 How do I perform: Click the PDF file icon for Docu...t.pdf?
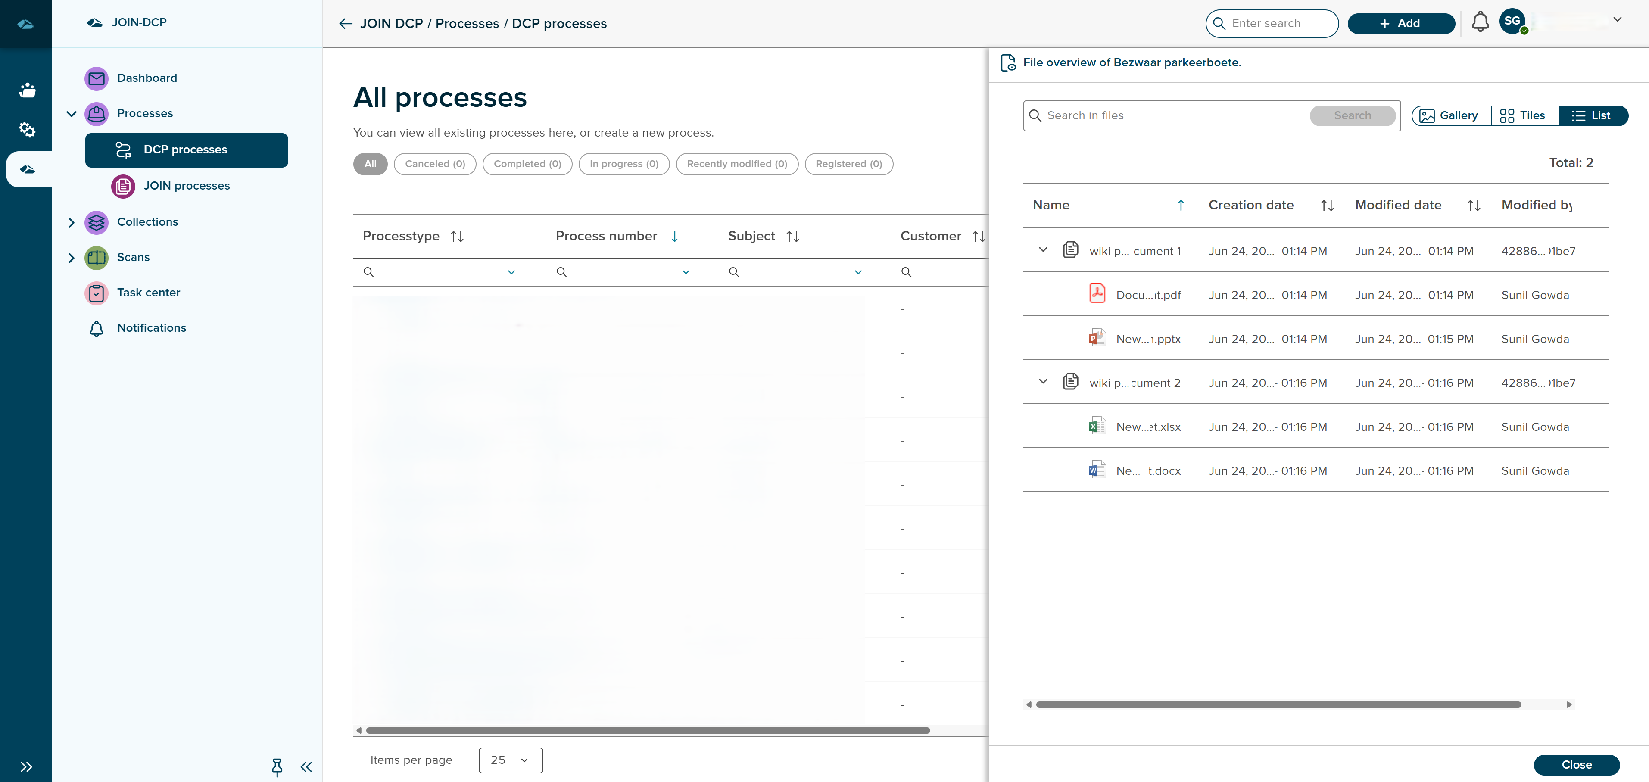click(x=1097, y=294)
